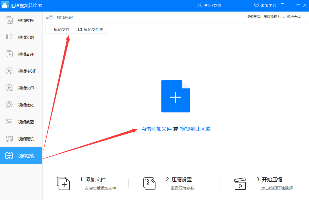Click the 视频截图 screenshot icon

[9, 122]
